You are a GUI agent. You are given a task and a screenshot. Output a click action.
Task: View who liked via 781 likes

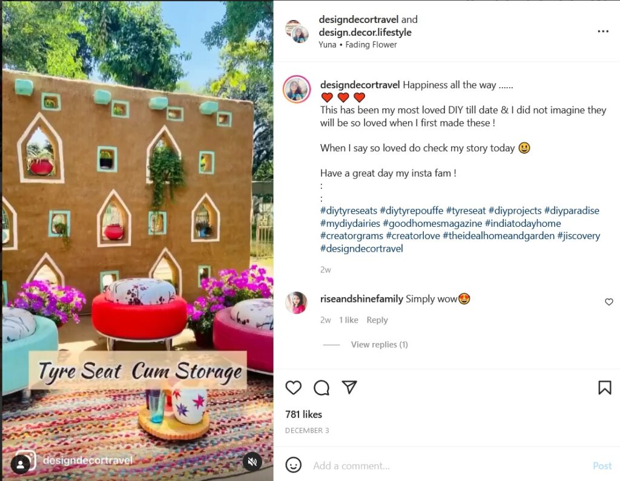[x=304, y=414]
